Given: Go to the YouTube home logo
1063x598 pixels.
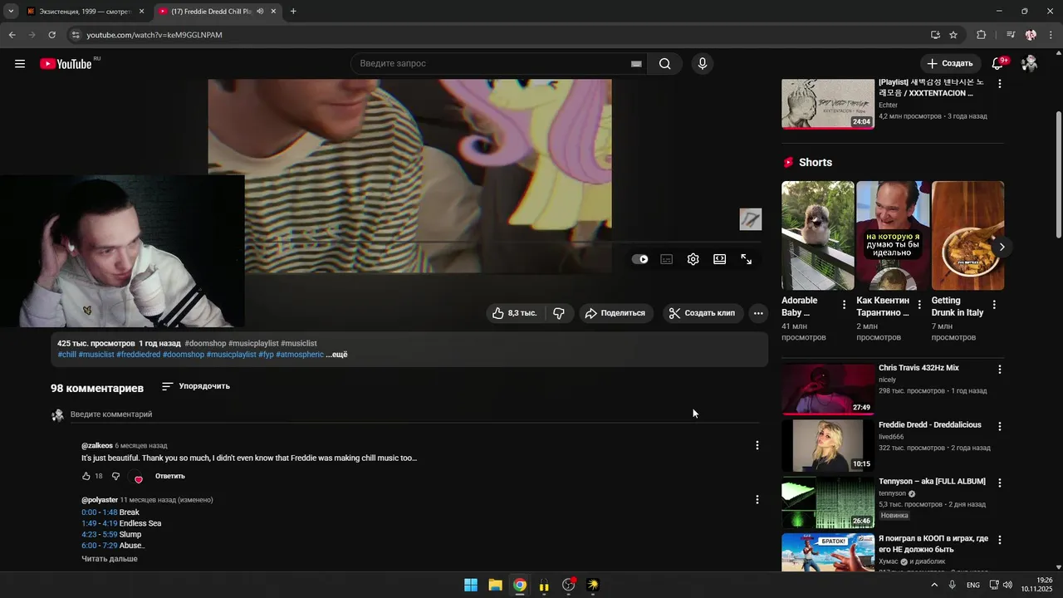Looking at the screenshot, I should [x=66, y=64].
